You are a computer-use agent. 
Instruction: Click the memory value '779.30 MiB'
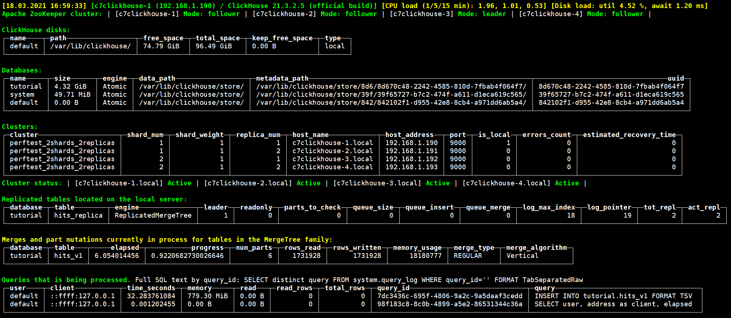click(x=207, y=296)
